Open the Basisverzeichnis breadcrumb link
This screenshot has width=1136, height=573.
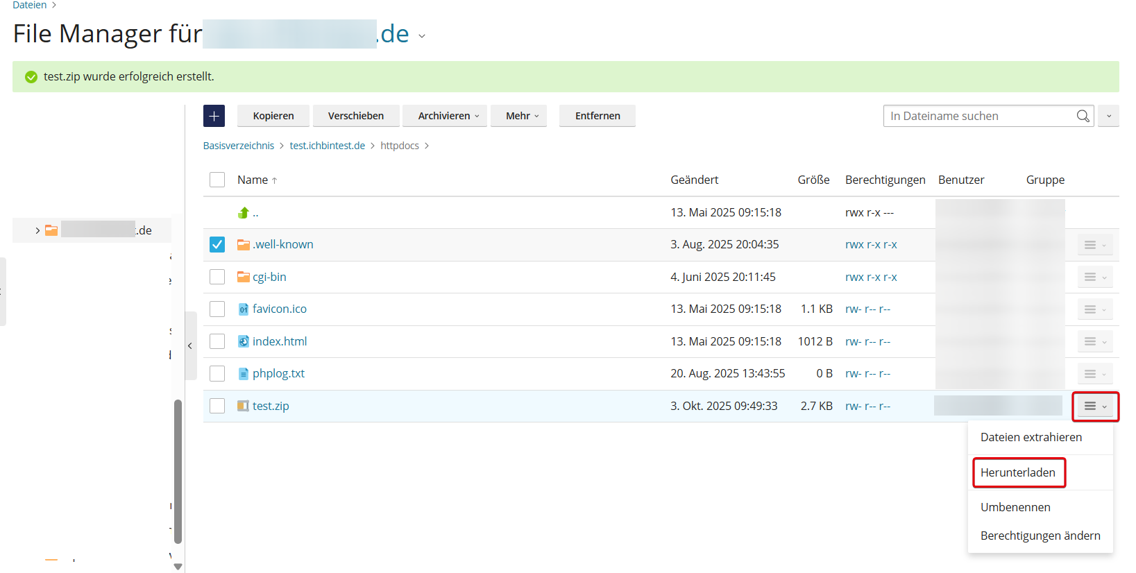239,146
